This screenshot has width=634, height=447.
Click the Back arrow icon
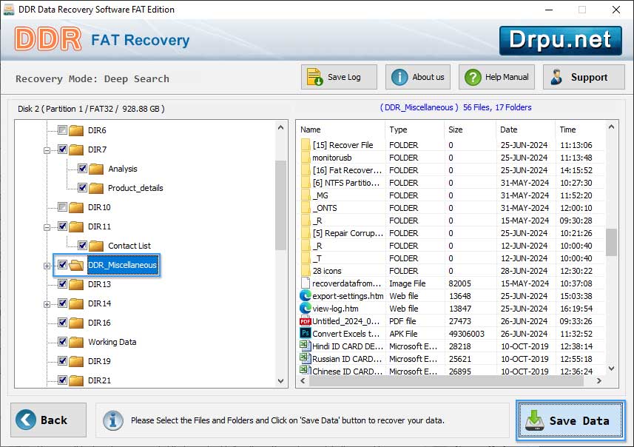coord(26,420)
